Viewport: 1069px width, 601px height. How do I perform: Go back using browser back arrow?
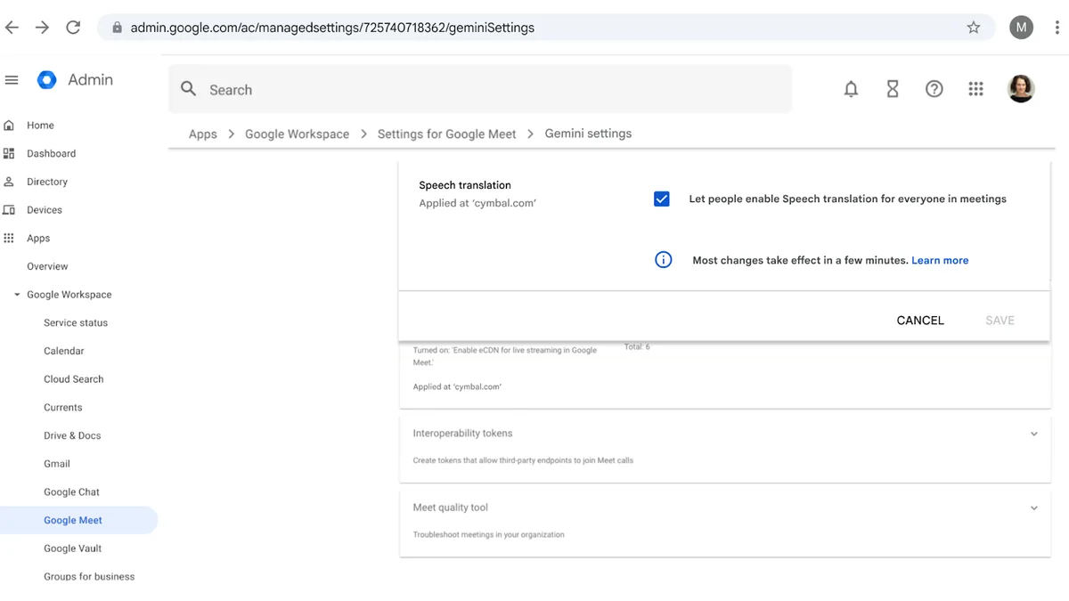[x=12, y=28]
